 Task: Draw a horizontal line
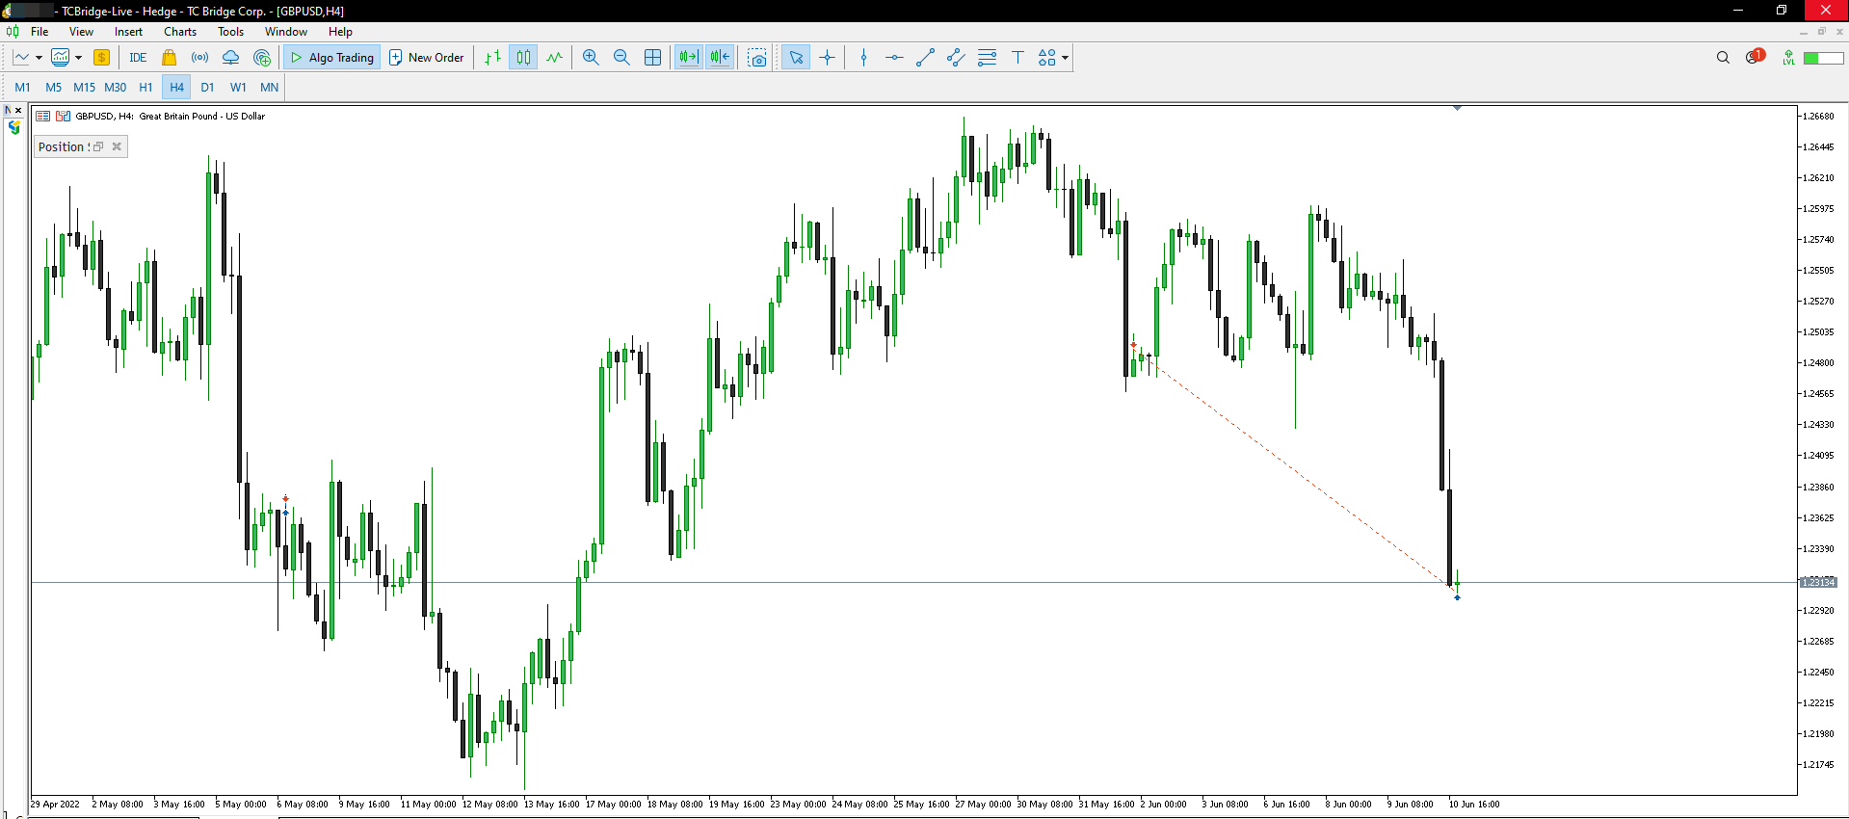pyautogui.click(x=894, y=58)
